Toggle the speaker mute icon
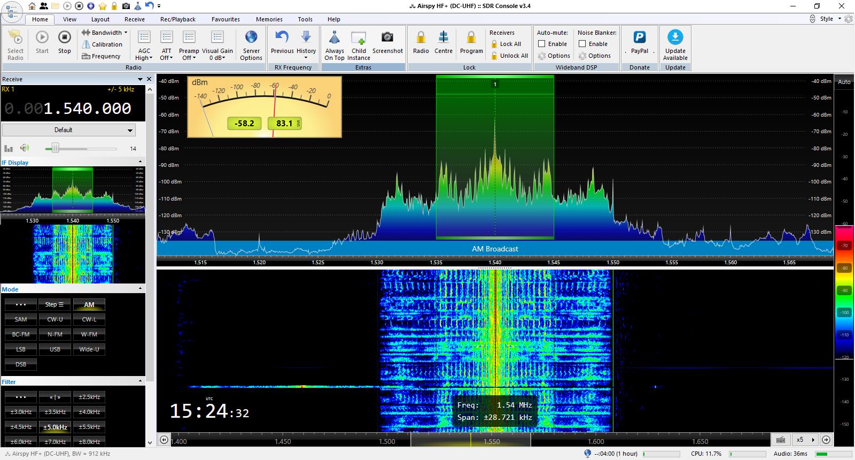 (25, 148)
